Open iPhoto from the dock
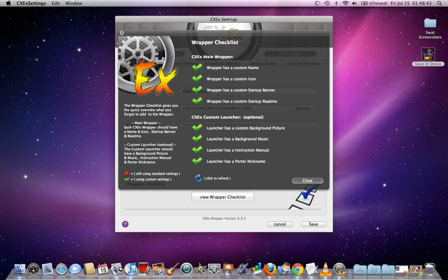 point(158,269)
